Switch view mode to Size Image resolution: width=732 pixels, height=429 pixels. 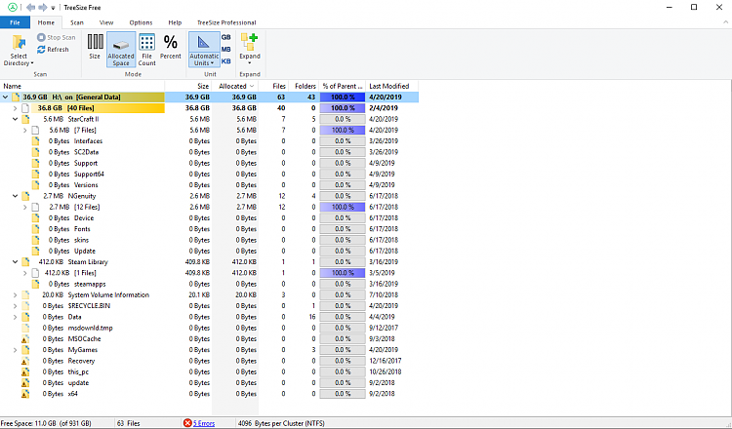(x=95, y=47)
